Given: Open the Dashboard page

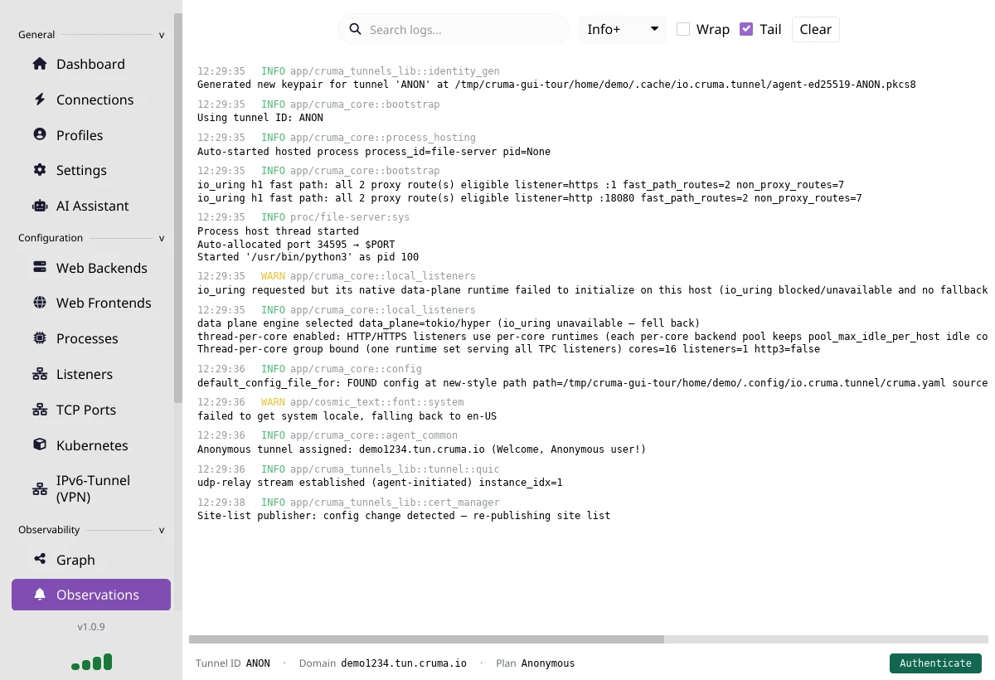Looking at the screenshot, I should [x=91, y=64].
